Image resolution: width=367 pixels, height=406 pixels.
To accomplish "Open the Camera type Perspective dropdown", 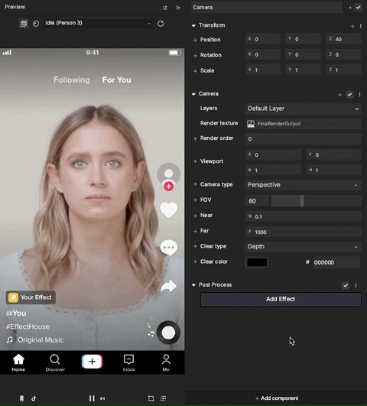I will click(x=303, y=185).
